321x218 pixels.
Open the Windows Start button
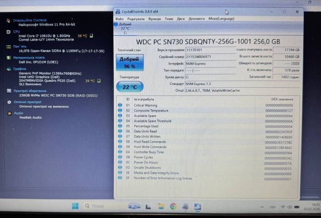click(x=75, y=206)
